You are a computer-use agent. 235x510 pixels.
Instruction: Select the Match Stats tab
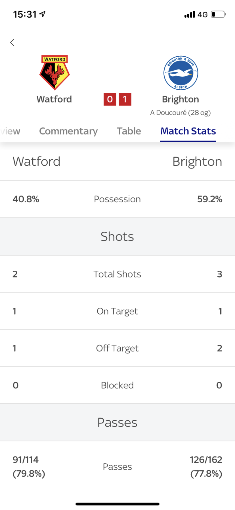[x=188, y=131]
